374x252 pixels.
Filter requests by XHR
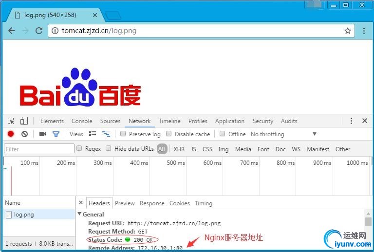[x=179, y=149]
